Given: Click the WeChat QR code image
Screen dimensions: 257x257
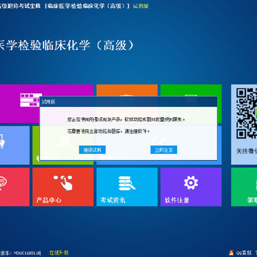Looking at the screenshot, I should pos(246,114).
